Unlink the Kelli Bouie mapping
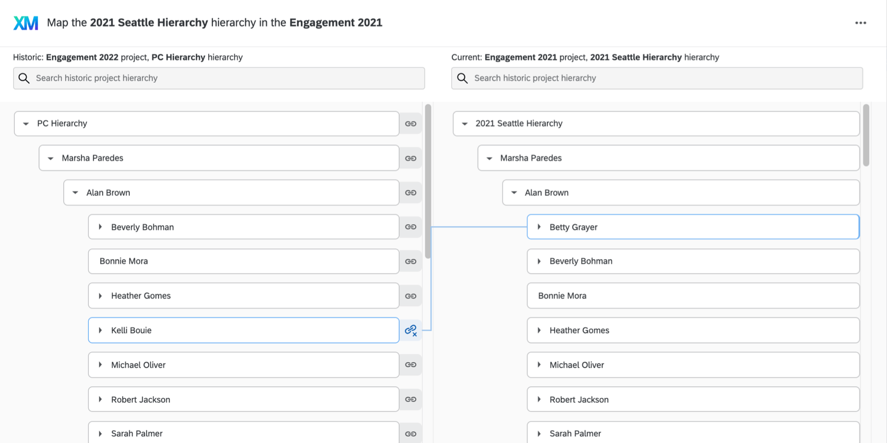This screenshot has width=887, height=443. pos(411,330)
